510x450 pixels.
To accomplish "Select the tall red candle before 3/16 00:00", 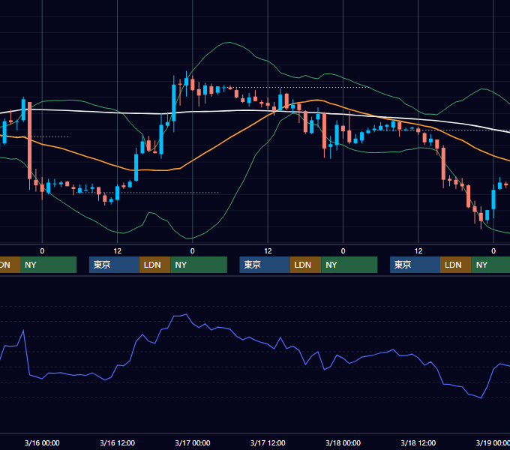I will [x=29, y=140].
